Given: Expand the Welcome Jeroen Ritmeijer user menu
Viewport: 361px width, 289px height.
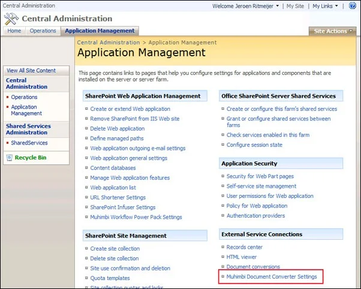Looking at the screenshot, I should tap(246, 6).
